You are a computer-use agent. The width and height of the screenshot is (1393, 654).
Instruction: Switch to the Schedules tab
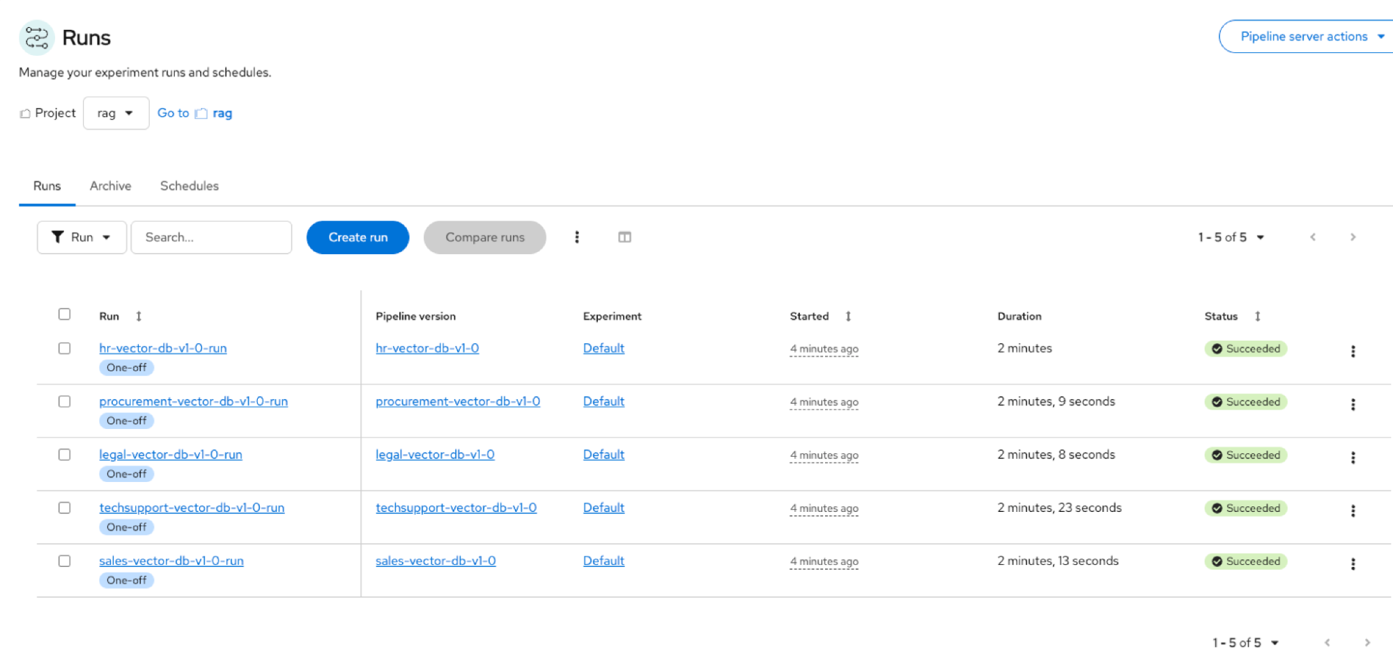coord(189,185)
